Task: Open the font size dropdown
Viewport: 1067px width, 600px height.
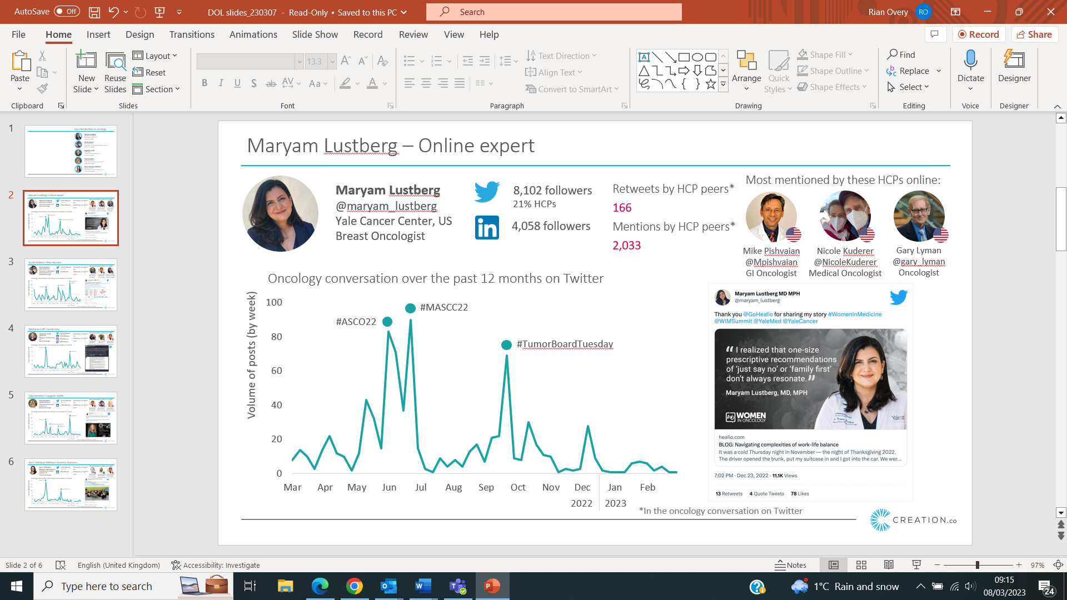Action: coord(332,62)
